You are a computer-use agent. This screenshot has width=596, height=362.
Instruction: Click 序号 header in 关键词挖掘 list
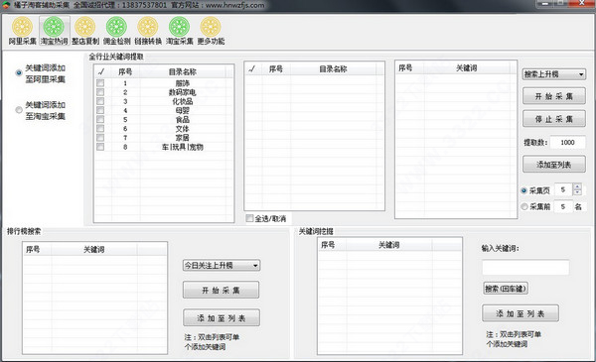point(328,245)
